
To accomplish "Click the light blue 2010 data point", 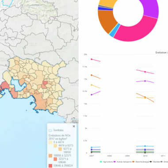I will click(x=145, y=146).
